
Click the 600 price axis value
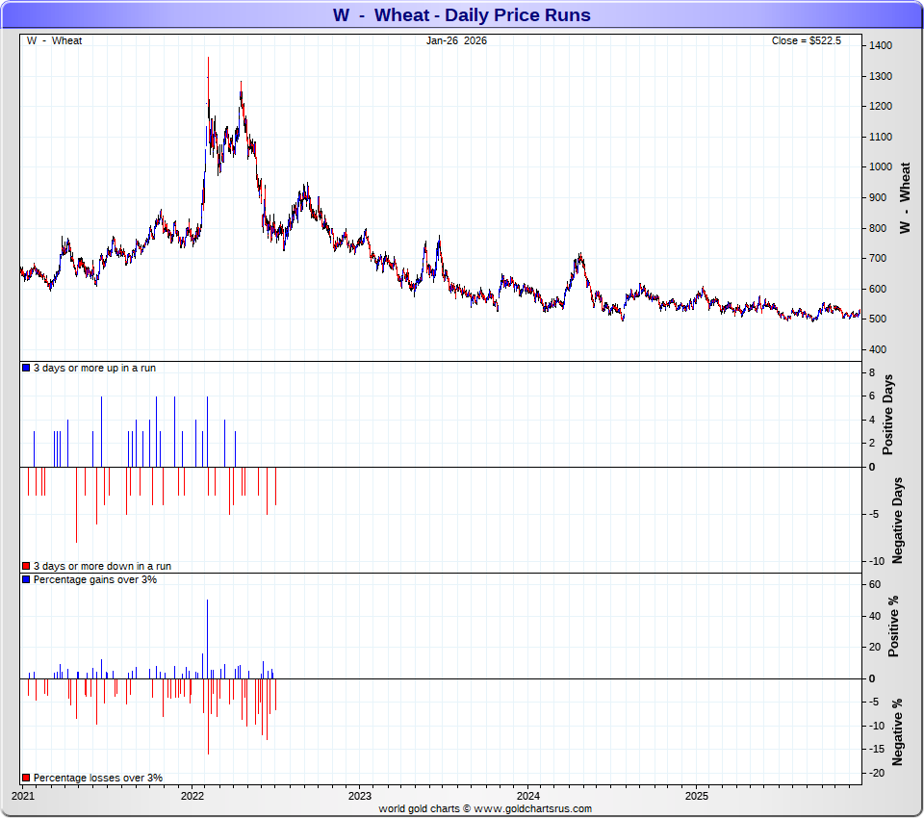(x=878, y=289)
